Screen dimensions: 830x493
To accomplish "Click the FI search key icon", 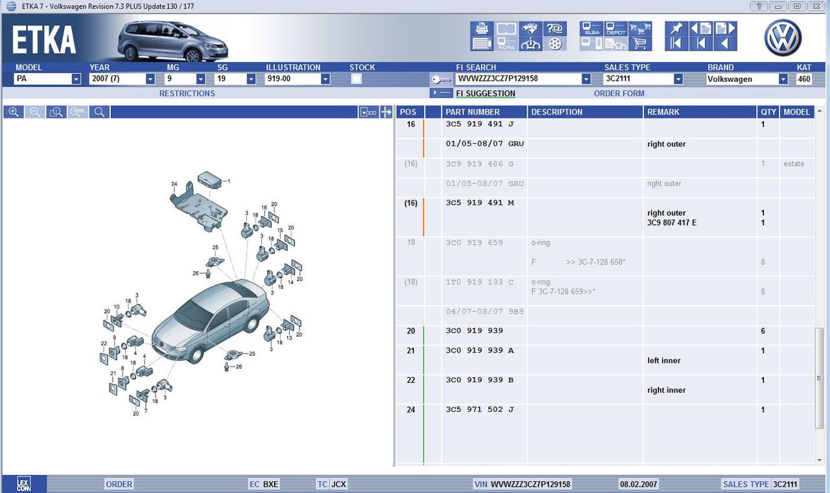I will pos(442,80).
